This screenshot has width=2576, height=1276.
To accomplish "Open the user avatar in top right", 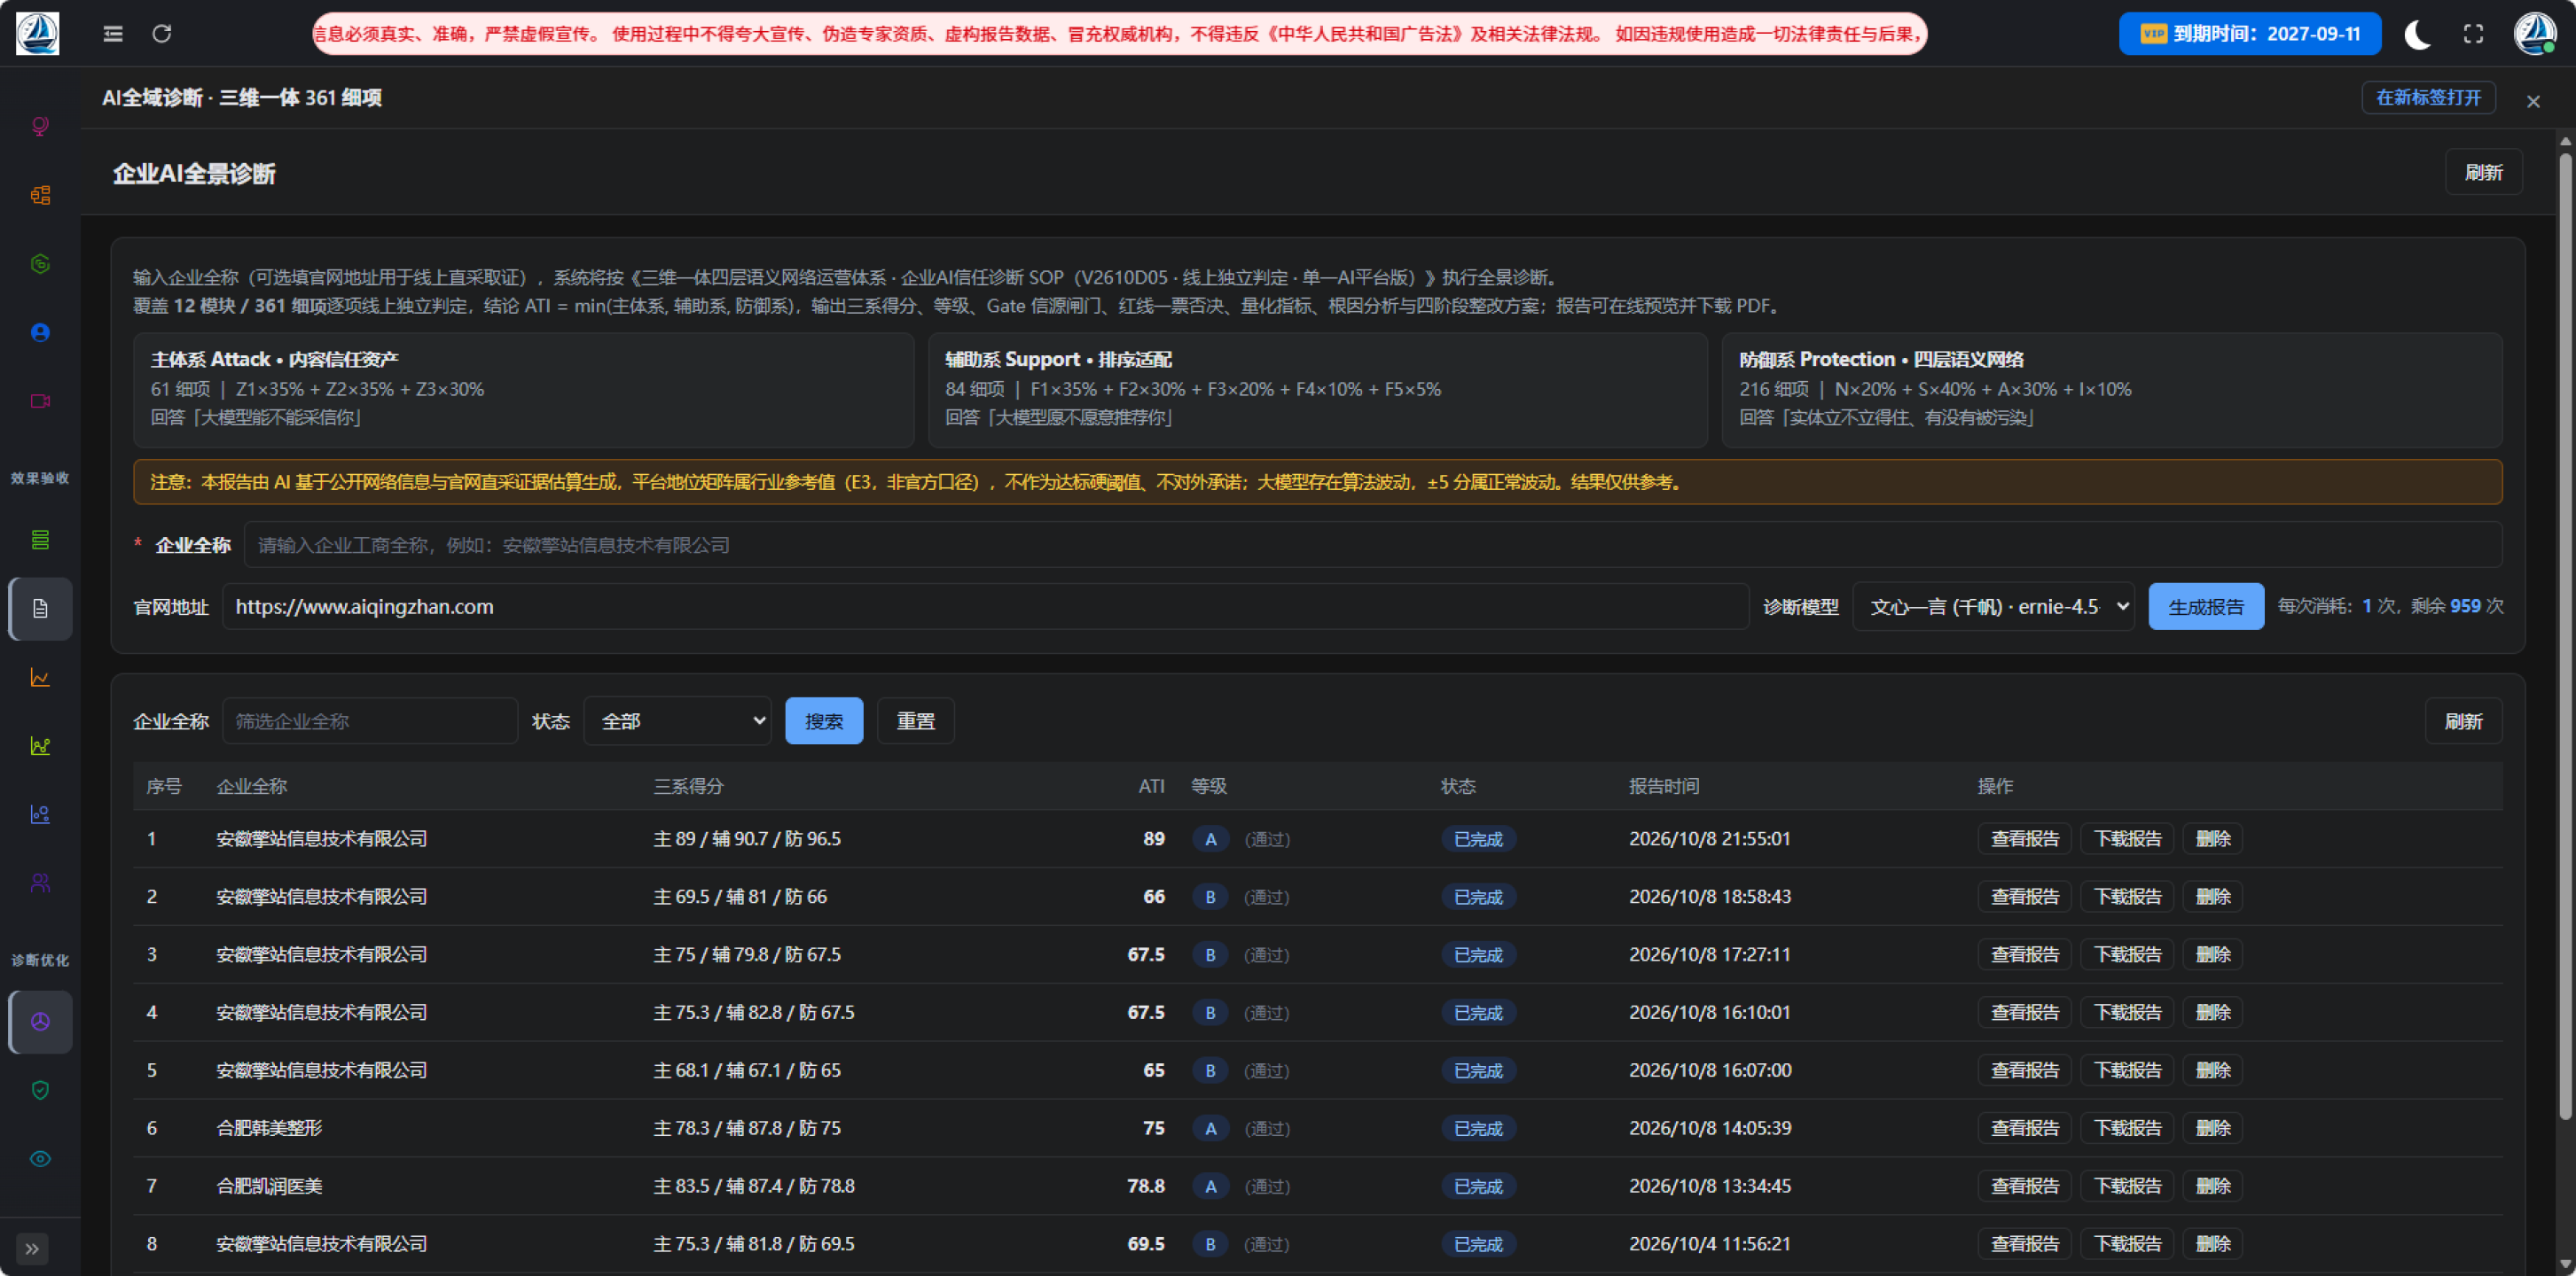I will coord(2535,34).
